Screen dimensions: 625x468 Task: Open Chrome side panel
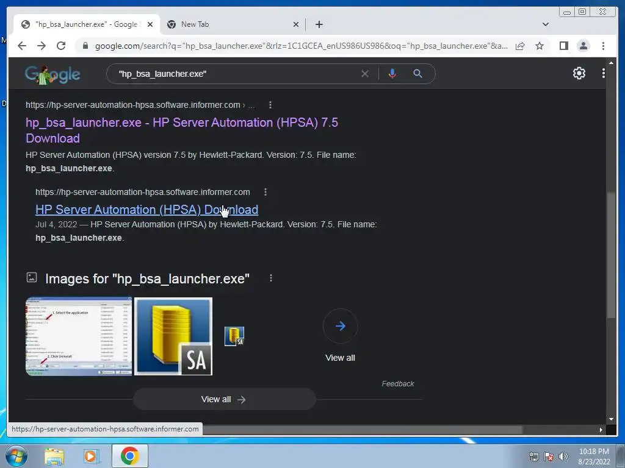(x=563, y=46)
